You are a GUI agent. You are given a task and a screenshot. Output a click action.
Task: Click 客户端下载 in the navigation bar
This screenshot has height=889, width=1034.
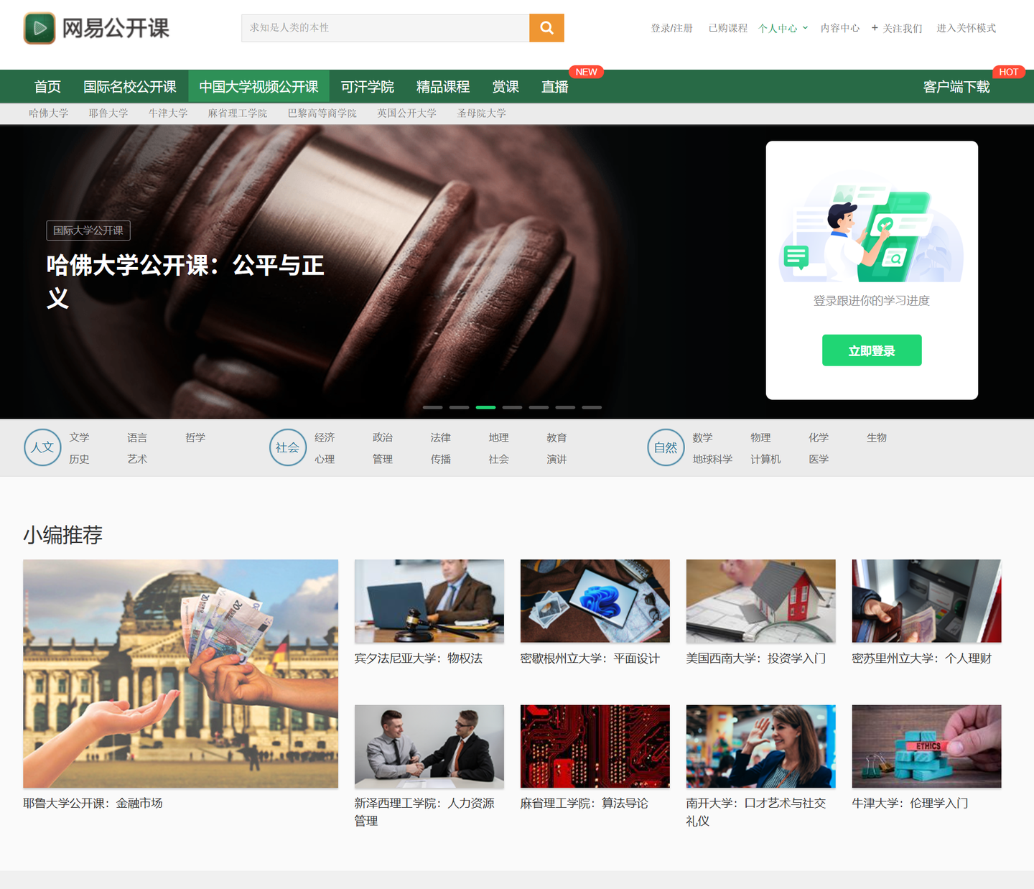pos(956,87)
